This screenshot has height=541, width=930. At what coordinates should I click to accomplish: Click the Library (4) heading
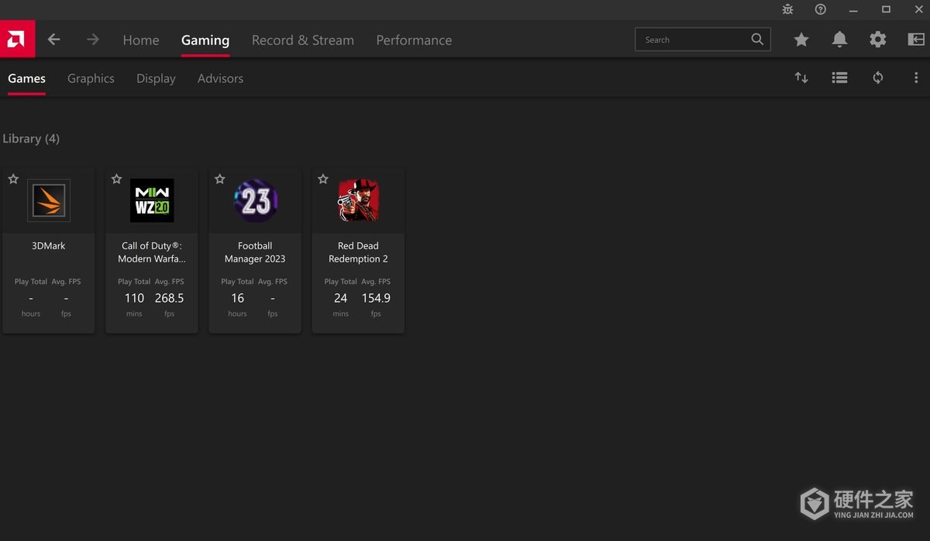tap(31, 139)
